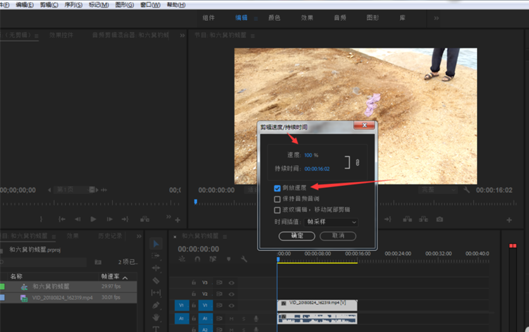
Task: Click the export frame camera icon
Action: [440, 219]
